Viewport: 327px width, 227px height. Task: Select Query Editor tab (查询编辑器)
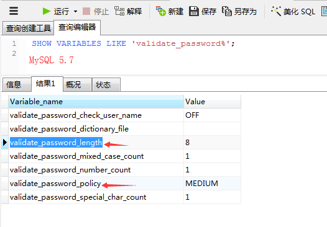[77, 27]
